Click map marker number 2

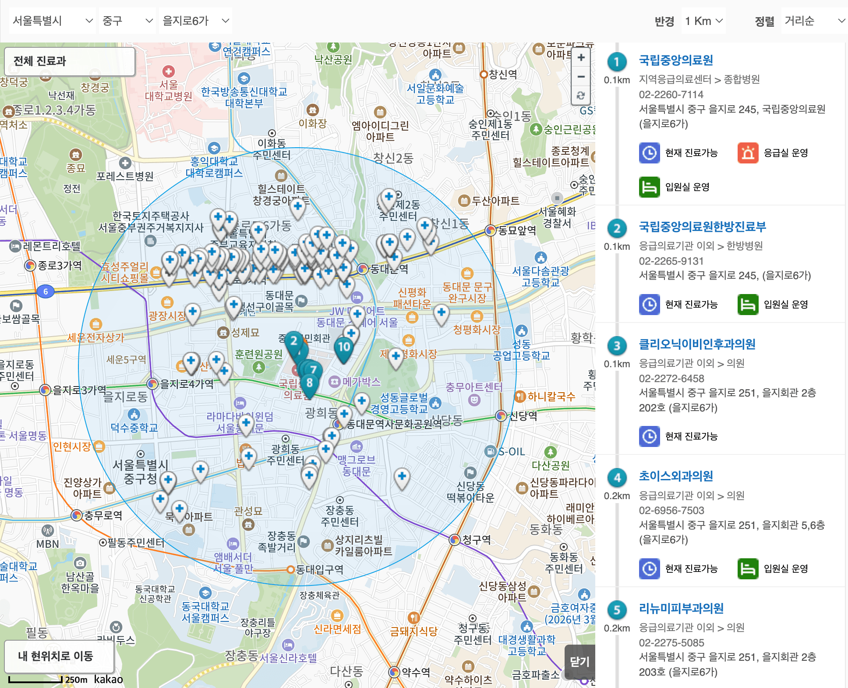click(294, 340)
